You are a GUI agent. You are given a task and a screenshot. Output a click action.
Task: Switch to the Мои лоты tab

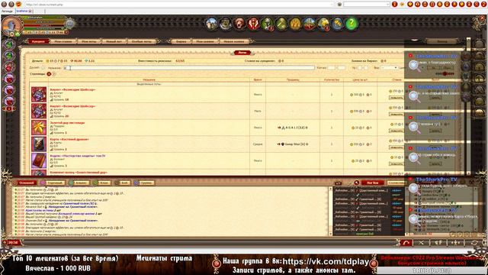(x=89, y=41)
